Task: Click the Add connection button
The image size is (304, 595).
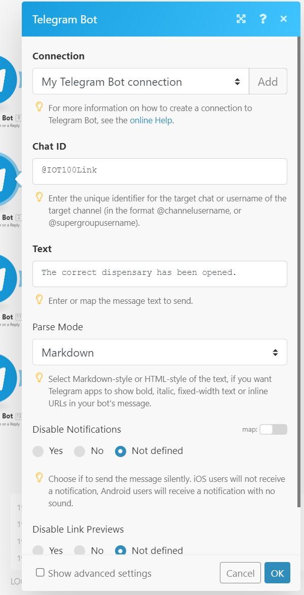Action: click(268, 82)
